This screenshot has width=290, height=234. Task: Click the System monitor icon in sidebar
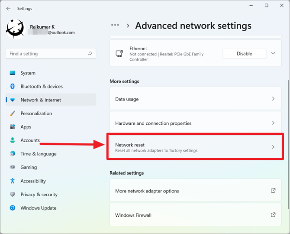point(13,73)
